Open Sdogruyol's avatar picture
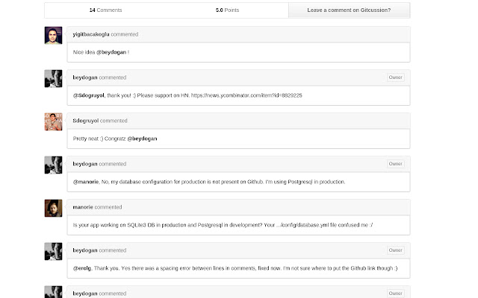Image resolution: width=478 pixels, height=298 pixels. click(53, 121)
